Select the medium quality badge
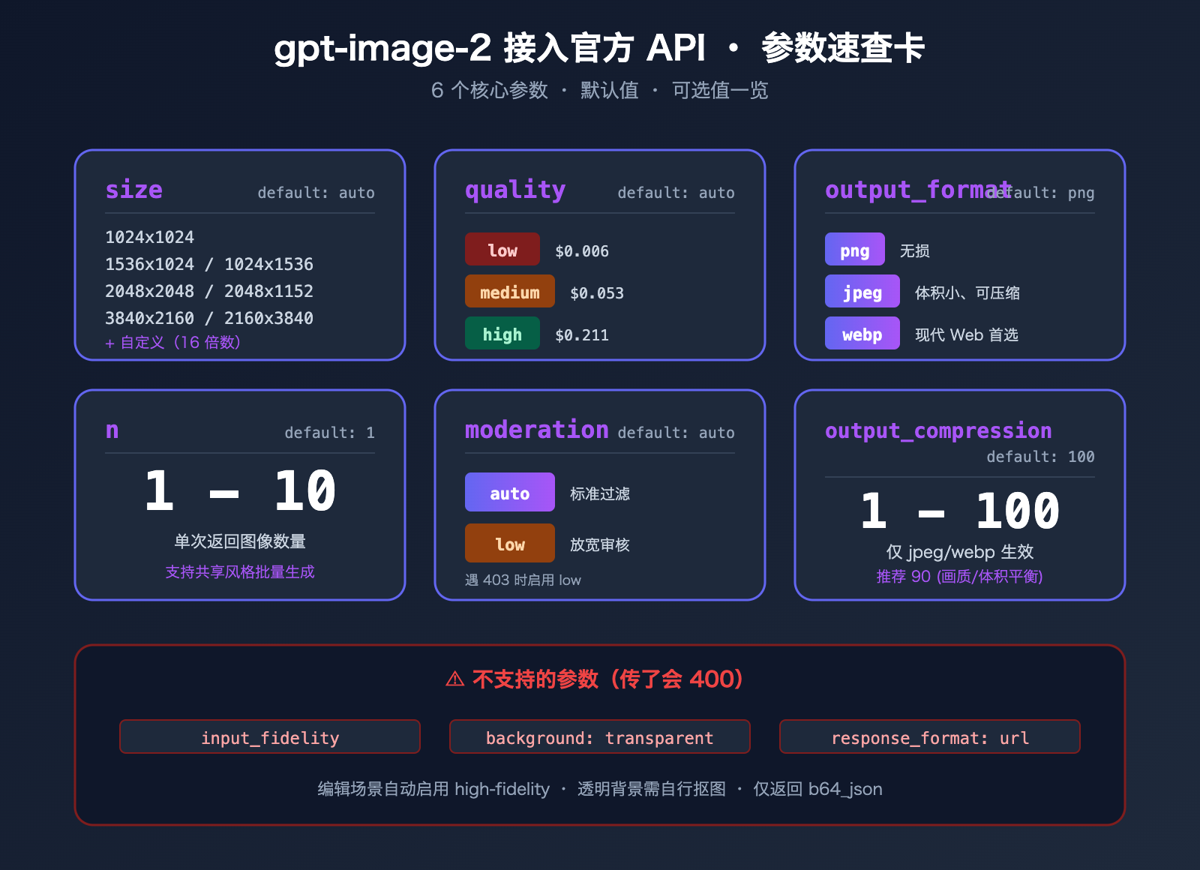The height and width of the screenshot is (870, 1200). 509,292
